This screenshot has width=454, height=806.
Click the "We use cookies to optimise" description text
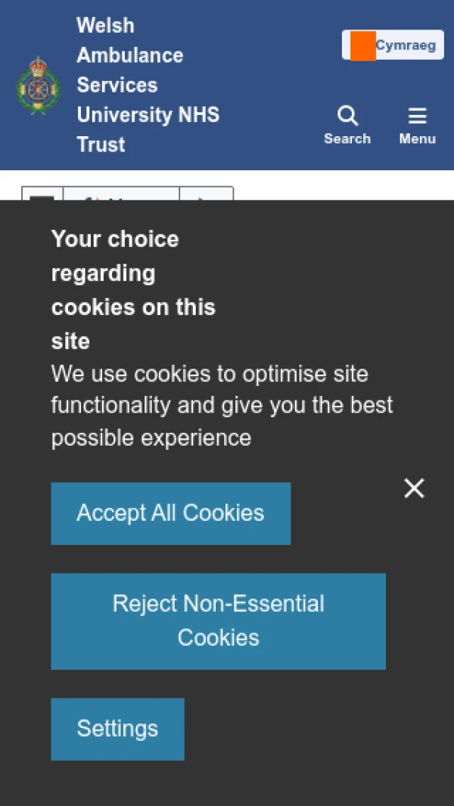[221, 406]
